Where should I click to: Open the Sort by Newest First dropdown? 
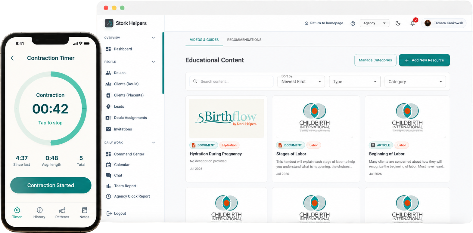point(301,81)
